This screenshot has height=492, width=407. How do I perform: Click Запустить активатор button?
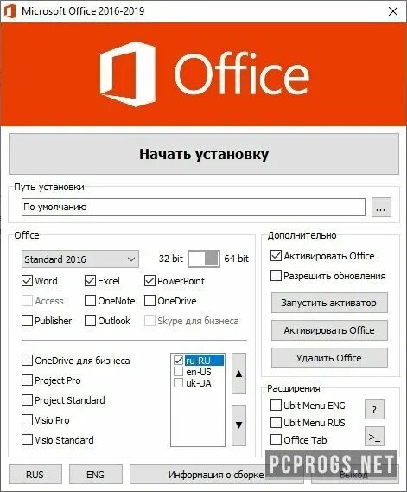pyautogui.click(x=329, y=303)
